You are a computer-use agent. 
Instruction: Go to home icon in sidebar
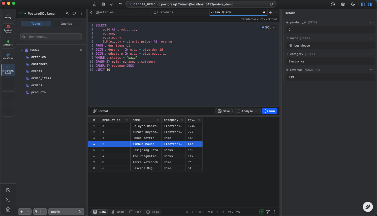coord(8,209)
